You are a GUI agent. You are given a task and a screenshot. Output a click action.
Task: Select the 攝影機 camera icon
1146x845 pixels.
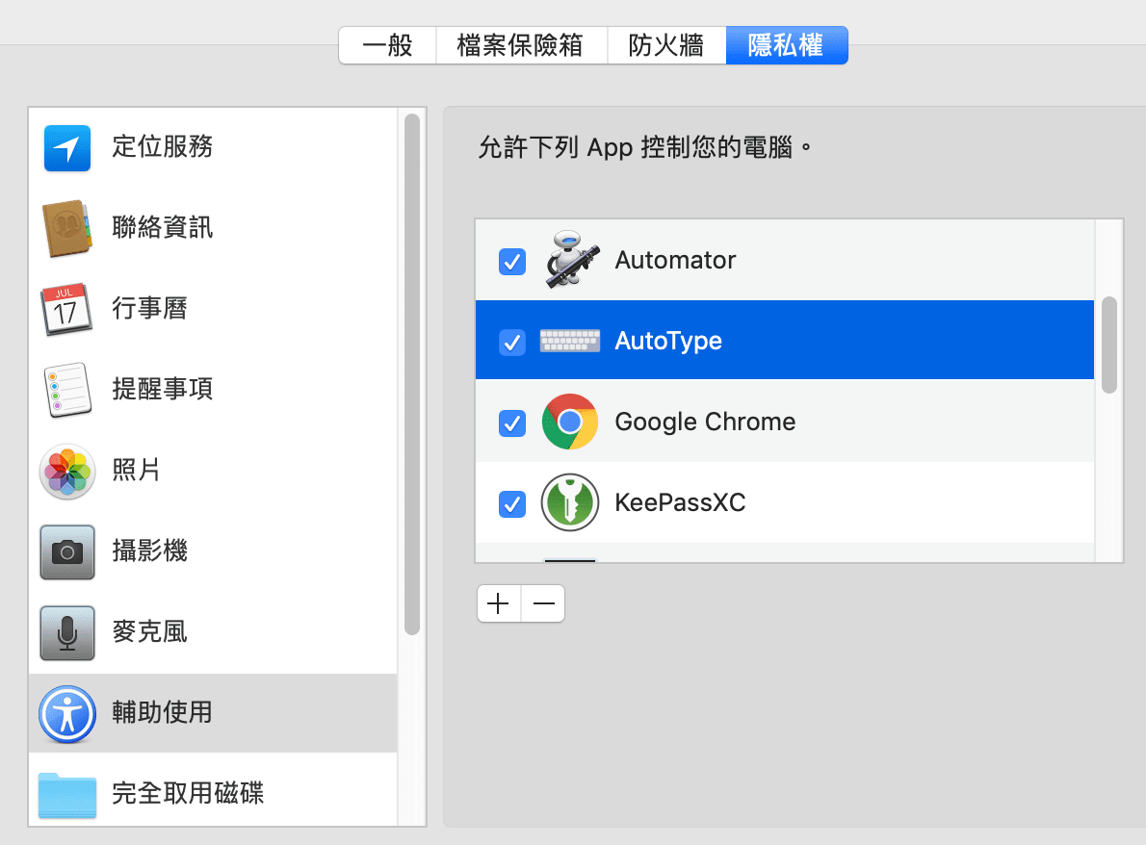(67, 552)
